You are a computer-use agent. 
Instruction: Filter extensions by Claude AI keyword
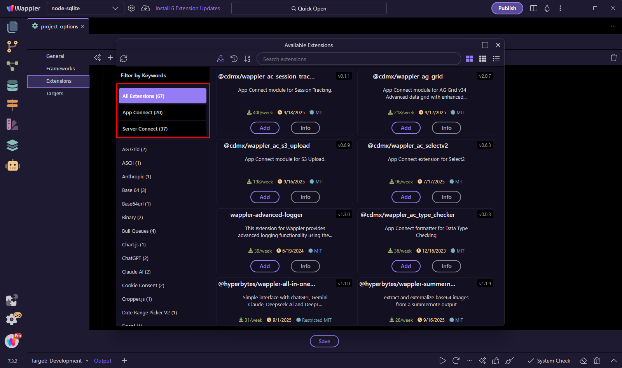136,272
